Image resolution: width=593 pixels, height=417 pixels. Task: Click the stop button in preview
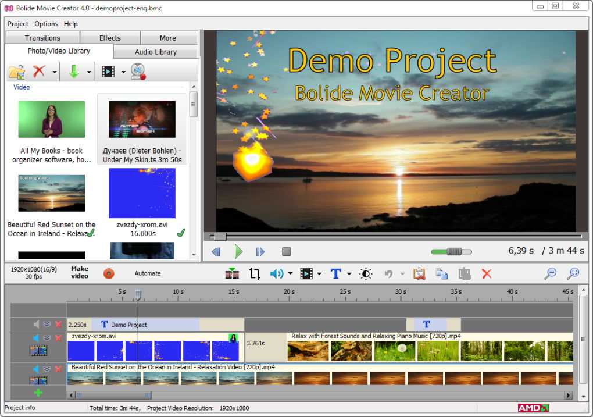[286, 252]
